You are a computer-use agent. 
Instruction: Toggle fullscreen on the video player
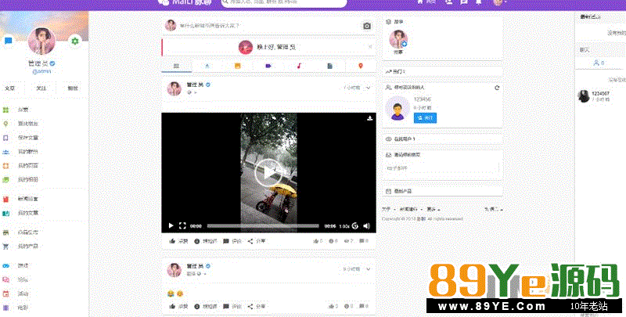click(182, 225)
